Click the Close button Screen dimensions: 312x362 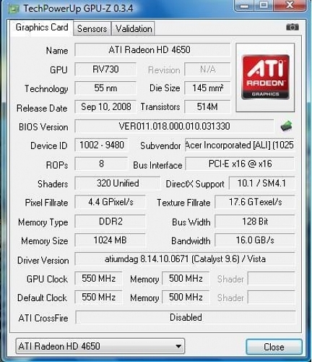coord(274,347)
